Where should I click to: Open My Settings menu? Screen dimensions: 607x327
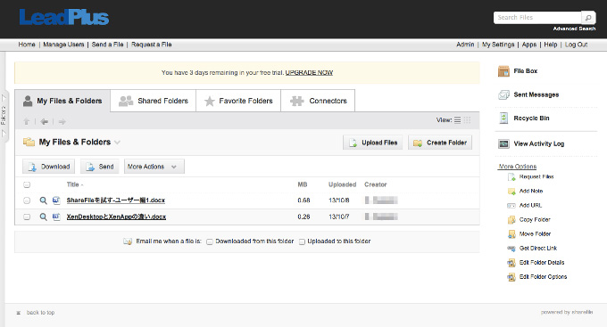pyautogui.click(x=498, y=45)
